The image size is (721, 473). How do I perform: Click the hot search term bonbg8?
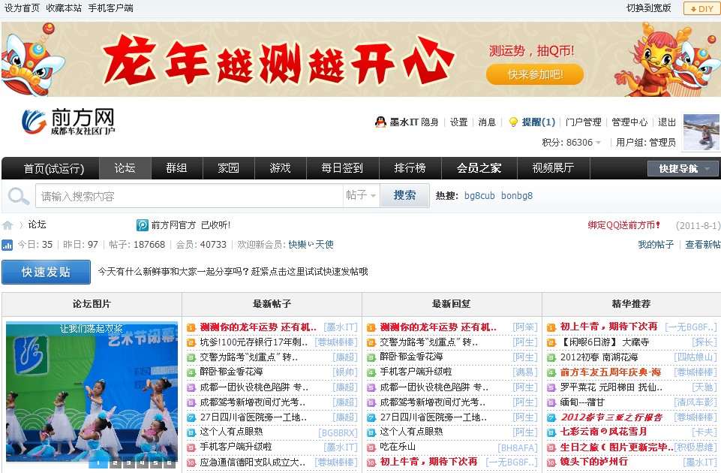517,195
